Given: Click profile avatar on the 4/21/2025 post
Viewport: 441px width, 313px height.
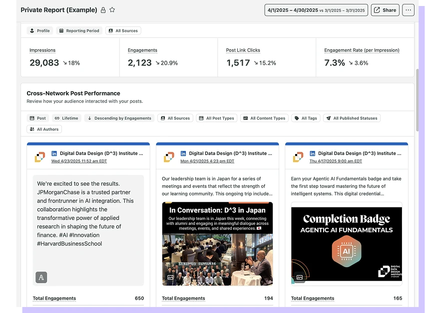Looking at the screenshot, I should point(169,157).
